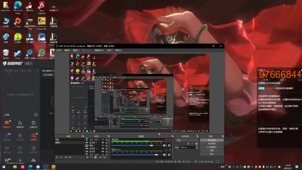302x170 pixels.
Task: Open Scene Collection menu in OBS
Action: 99,50
